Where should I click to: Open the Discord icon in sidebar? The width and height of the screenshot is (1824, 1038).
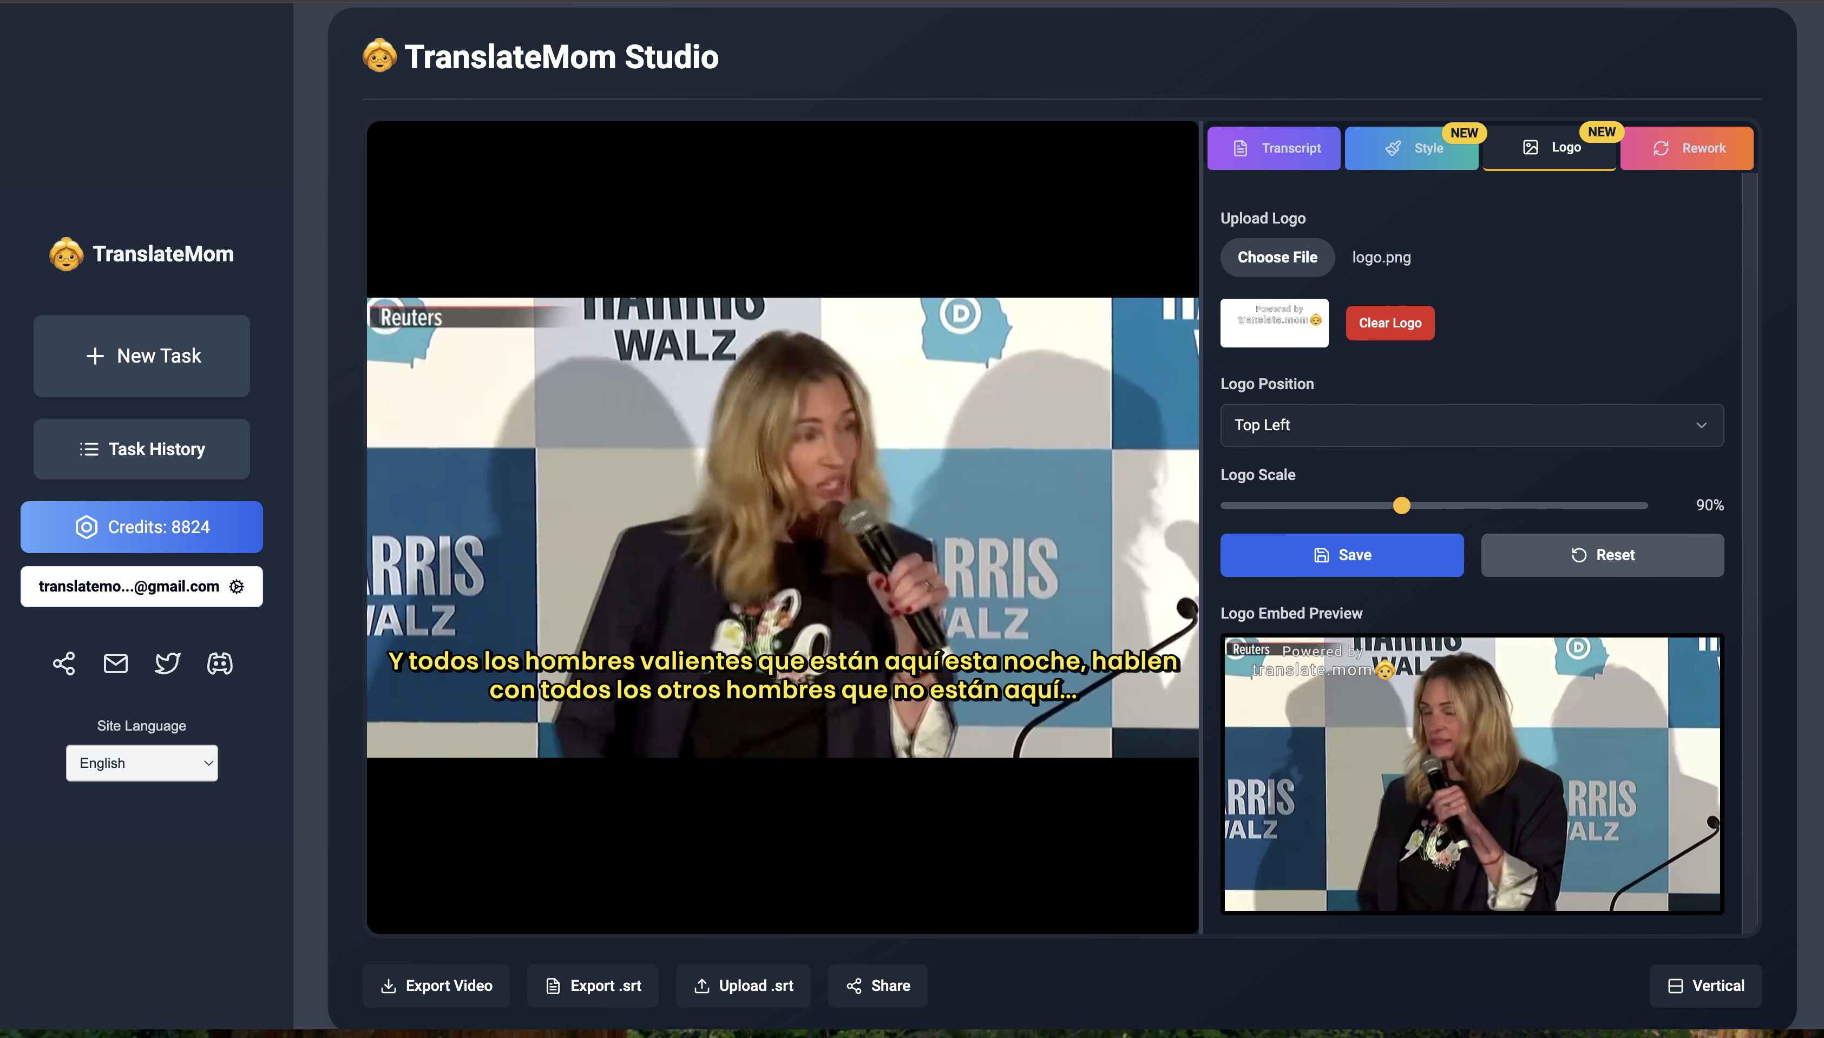coord(220,663)
